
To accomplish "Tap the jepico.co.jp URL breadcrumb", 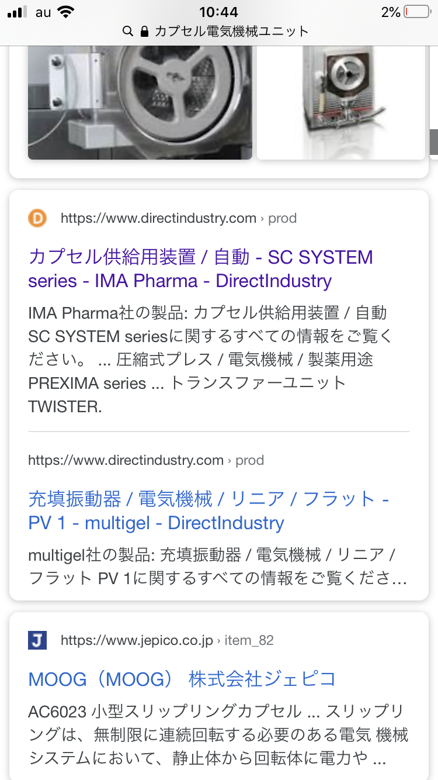I will click(166, 640).
